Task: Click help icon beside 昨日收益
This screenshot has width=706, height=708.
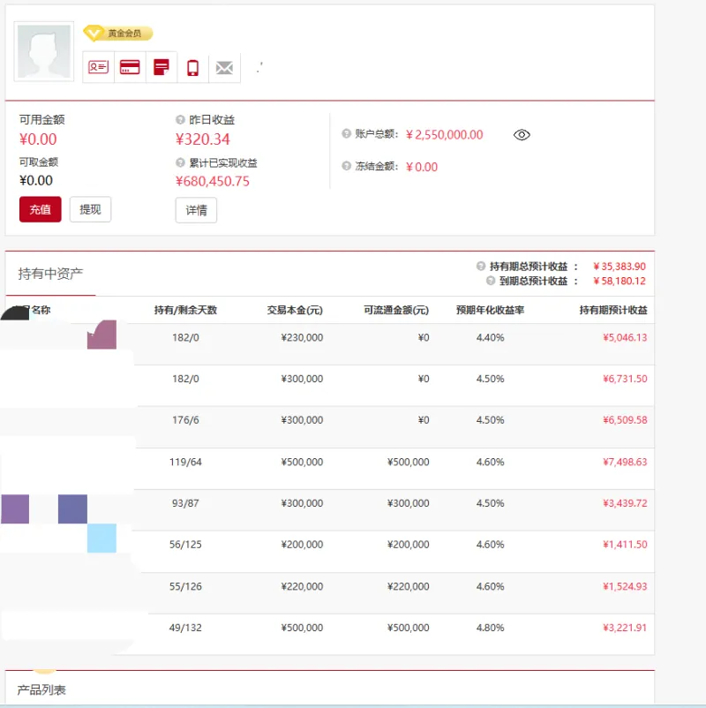Action: [181, 120]
